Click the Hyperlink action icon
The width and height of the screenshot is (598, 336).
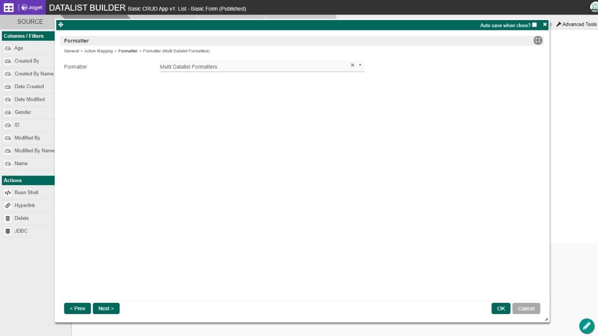coord(7,206)
